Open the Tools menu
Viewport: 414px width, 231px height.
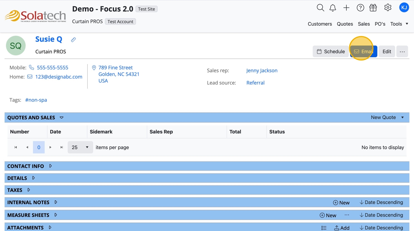point(399,24)
